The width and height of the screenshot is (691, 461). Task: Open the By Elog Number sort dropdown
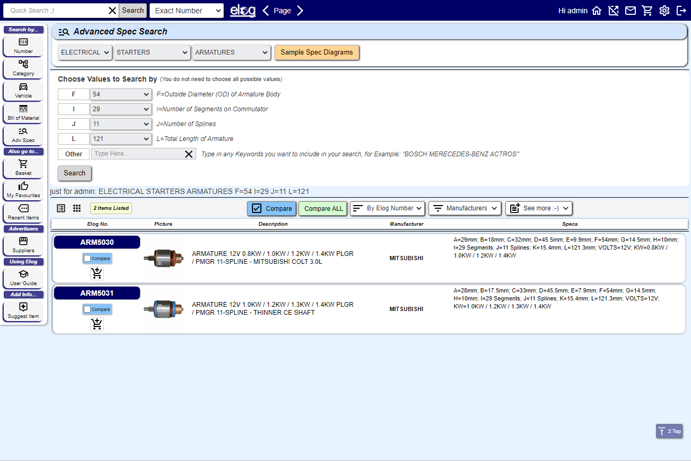(388, 208)
